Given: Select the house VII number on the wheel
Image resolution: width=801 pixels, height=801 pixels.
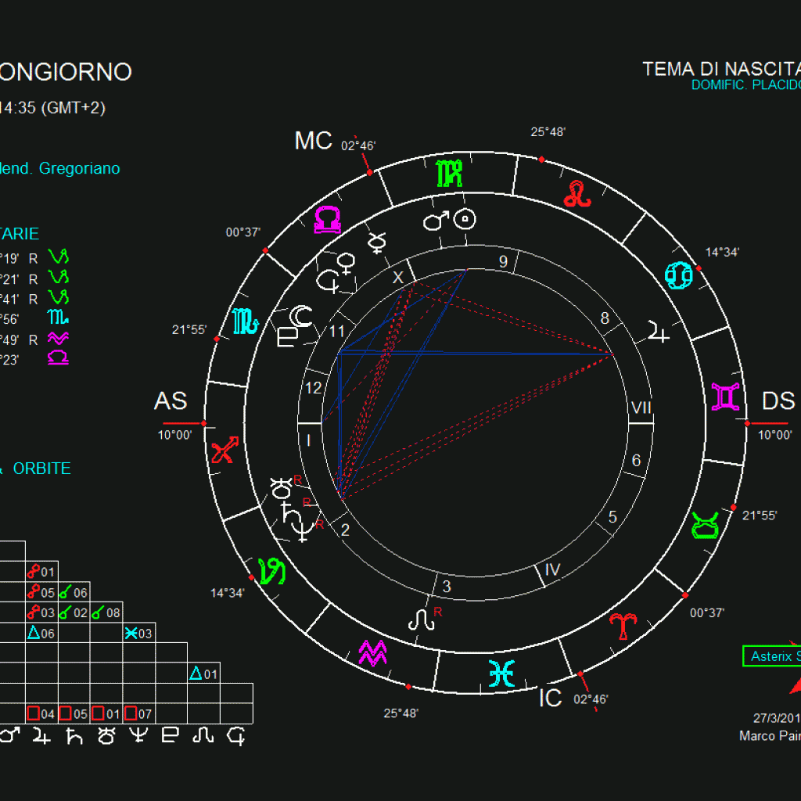Looking at the screenshot, I should [641, 408].
